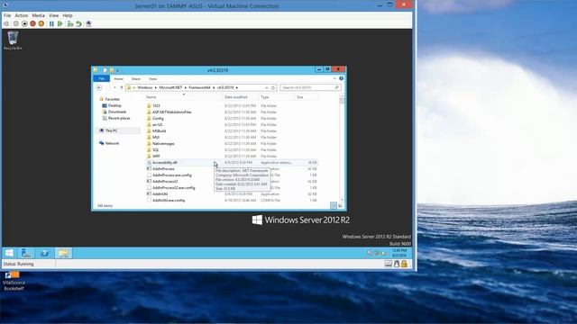The height and width of the screenshot is (324, 577).
Task: Click the Enhanced Session toolbar icon
Action: [x=88, y=24]
